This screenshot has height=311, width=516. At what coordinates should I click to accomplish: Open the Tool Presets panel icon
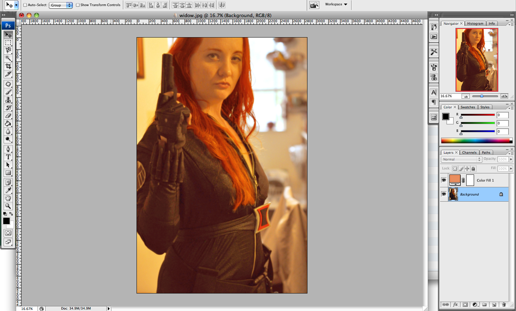pyautogui.click(x=434, y=52)
